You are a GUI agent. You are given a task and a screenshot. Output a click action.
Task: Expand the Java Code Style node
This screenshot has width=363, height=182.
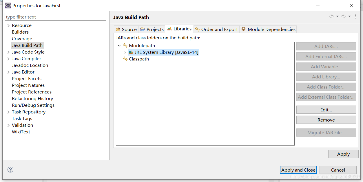(8, 52)
